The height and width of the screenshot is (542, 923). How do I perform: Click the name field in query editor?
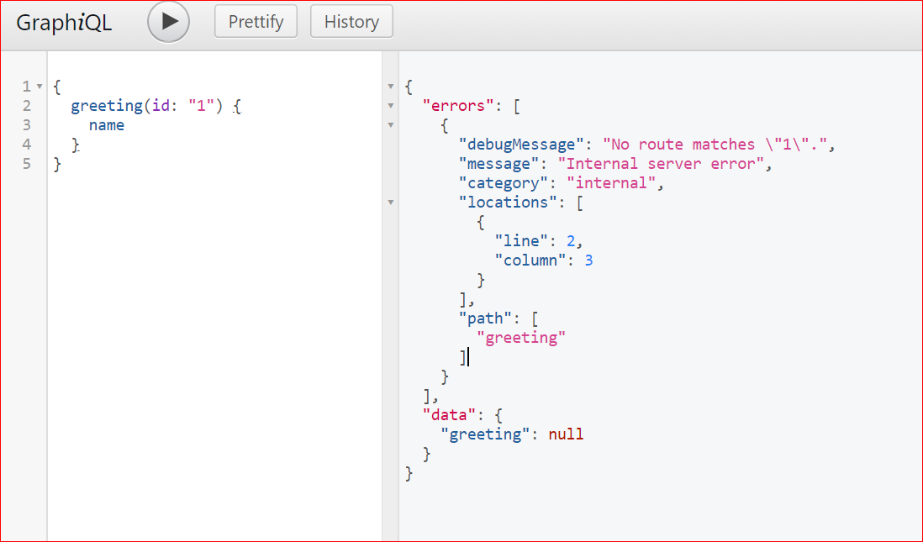point(107,125)
